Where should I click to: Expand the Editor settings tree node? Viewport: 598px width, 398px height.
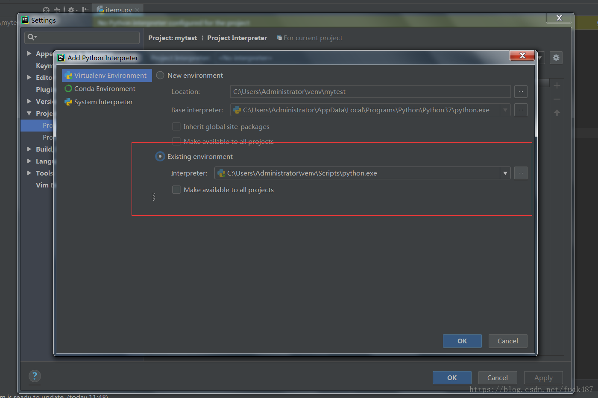pyautogui.click(x=29, y=77)
